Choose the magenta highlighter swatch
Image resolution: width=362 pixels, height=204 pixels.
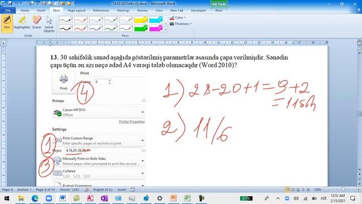156,28
